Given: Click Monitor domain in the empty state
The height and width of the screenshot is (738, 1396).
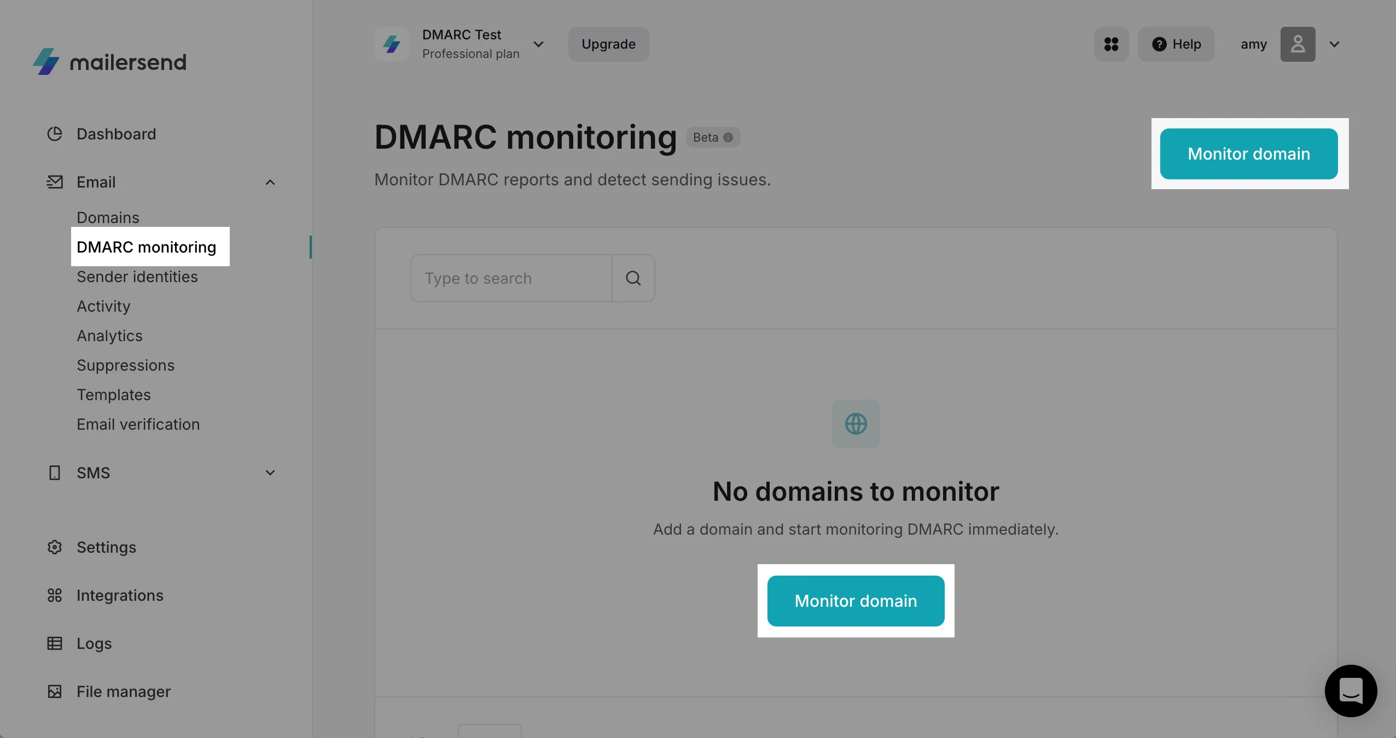Looking at the screenshot, I should pyautogui.click(x=855, y=601).
